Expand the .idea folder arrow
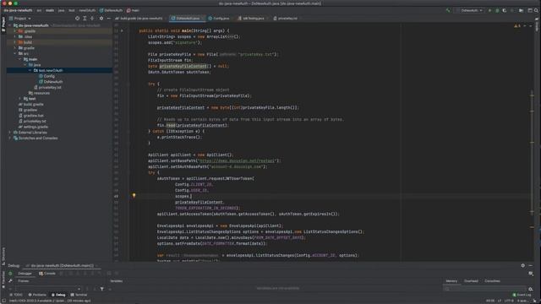The width and height of the screenshot is (541, 304). 15,36
